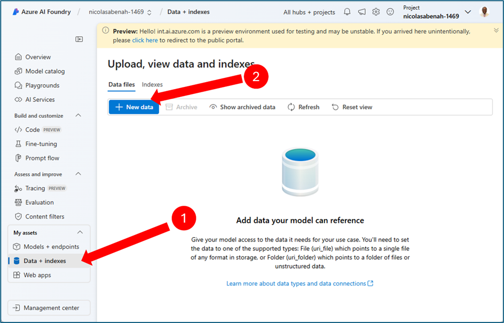
Task: Collapse the sidebar with the panel icon
Action: coord(79,39)
